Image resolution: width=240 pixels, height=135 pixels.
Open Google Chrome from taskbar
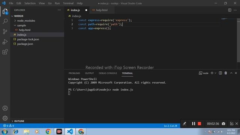pyautogui.click(x=48, y=132)
